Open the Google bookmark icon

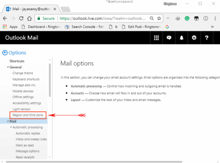167,26
